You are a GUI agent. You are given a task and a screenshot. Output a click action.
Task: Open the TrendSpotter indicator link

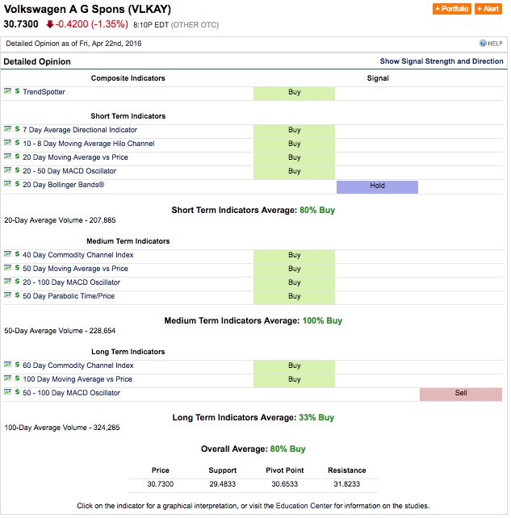pos(44,92)
